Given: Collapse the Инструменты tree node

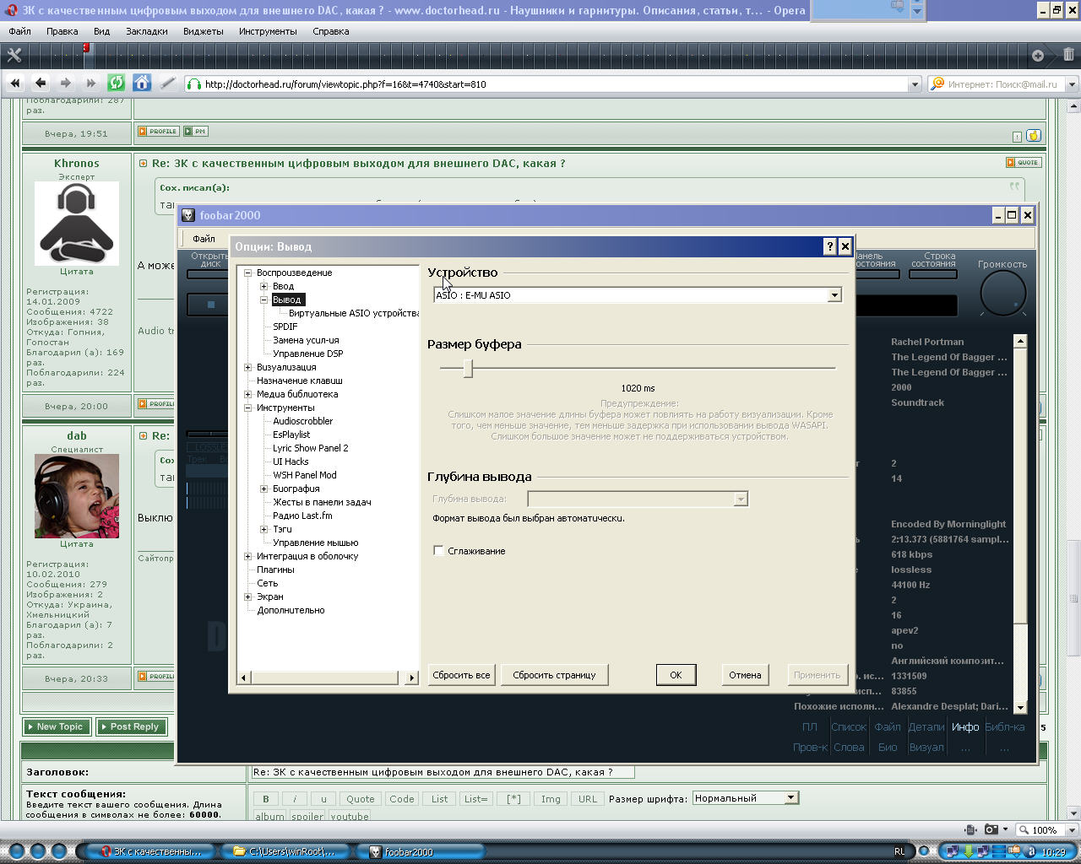Looking at the screenshot, I should pyautogui.click(x=247, y=408).
